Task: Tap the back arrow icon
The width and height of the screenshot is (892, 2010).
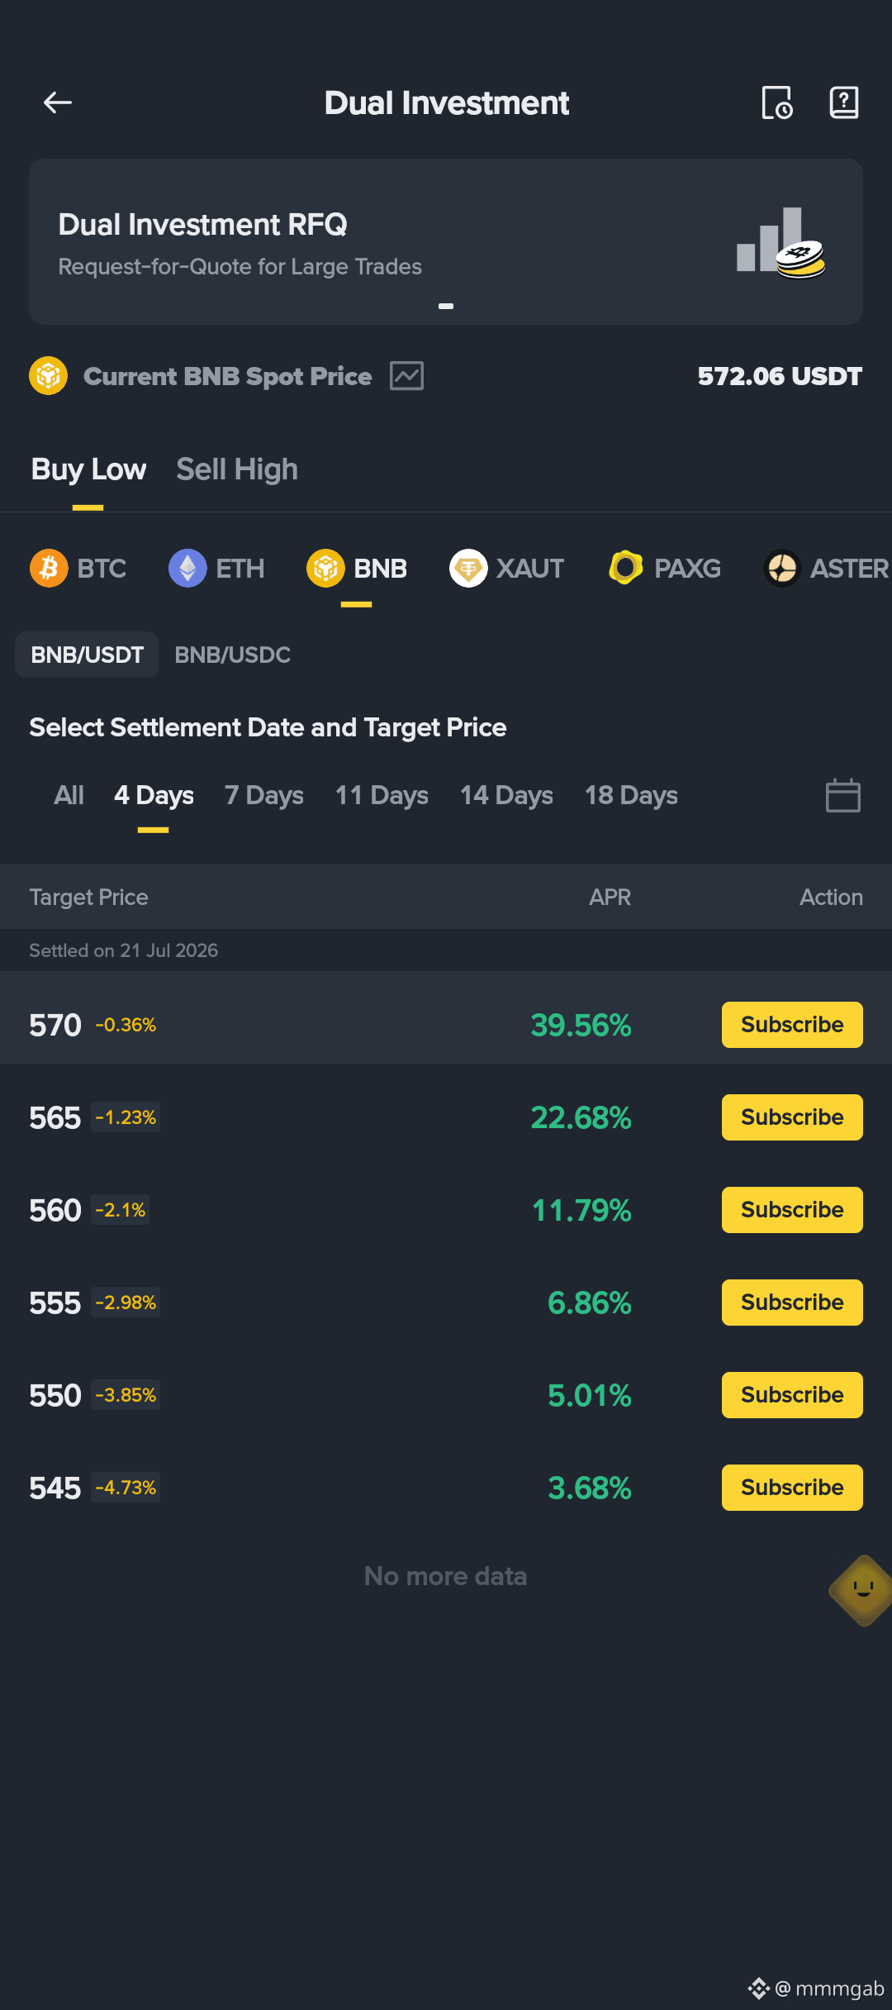Action: click(x=58, y=102)
